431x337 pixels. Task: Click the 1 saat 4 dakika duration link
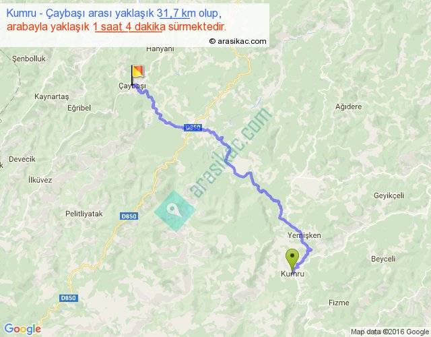pos(129,27)
